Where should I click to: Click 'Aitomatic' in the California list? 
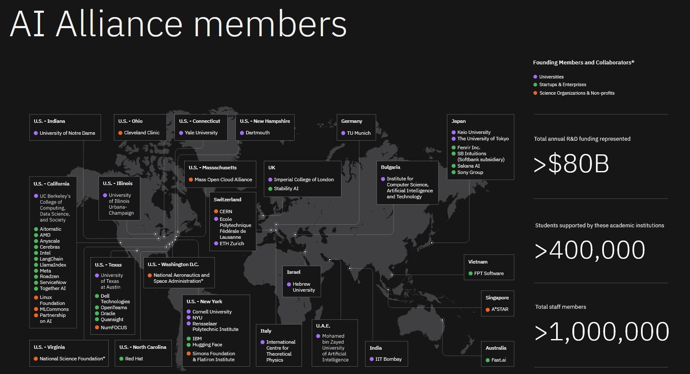click(51, 229)
